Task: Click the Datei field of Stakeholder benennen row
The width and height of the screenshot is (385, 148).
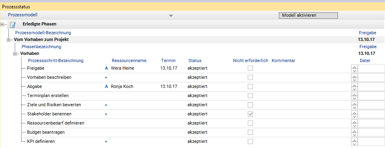Action: 372,114
